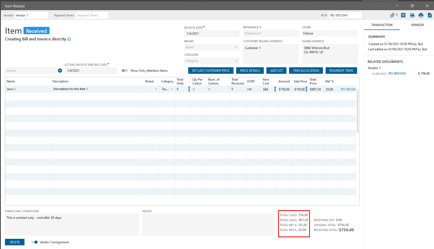434x249 pixels.
Task: Open the Receive Date calendar picker
Action: pos(237,34)
